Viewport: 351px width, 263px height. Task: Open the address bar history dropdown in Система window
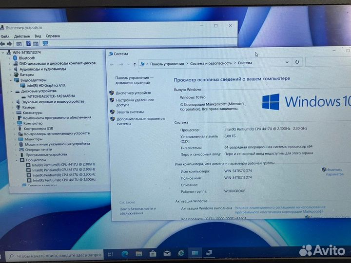(x=287, y=62)
